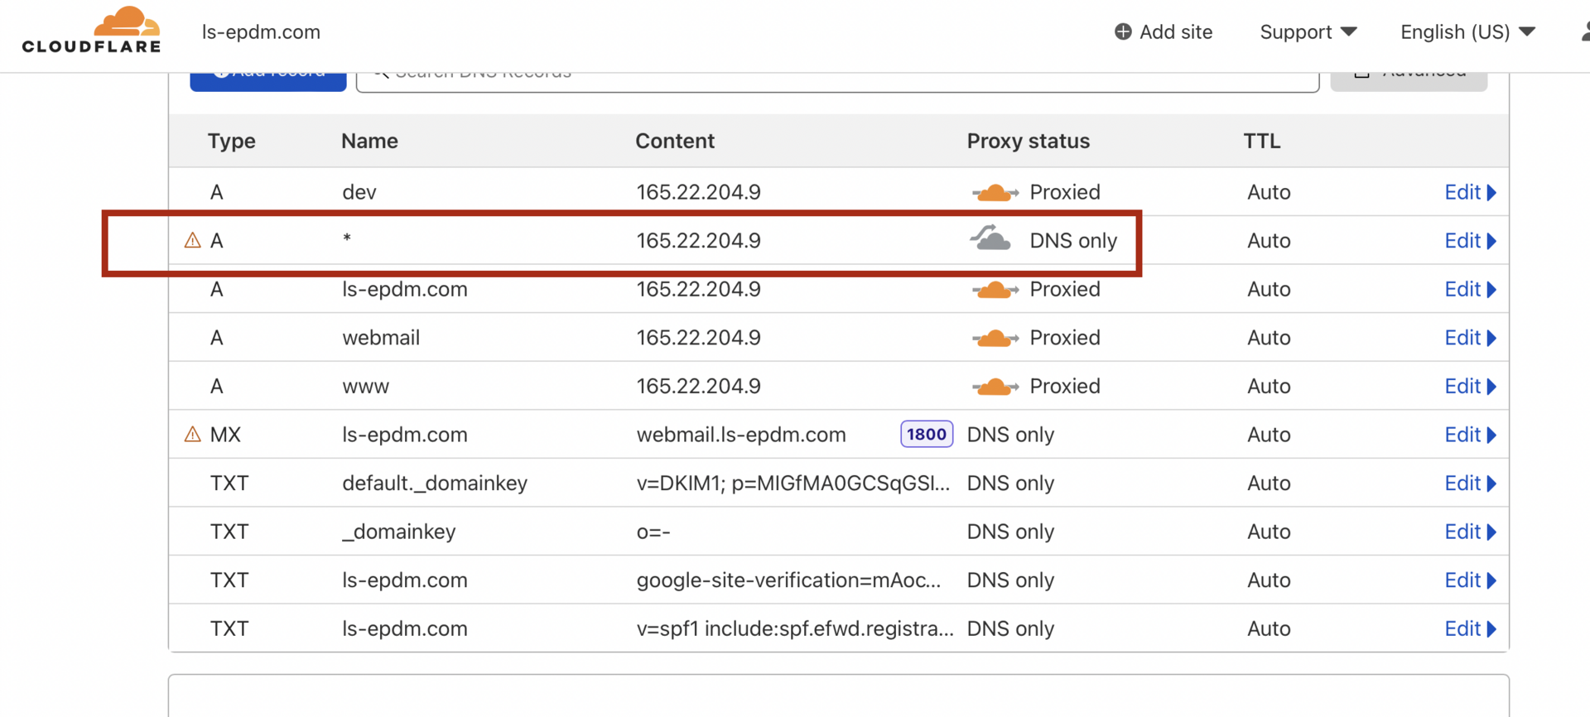Edit the _domainkey TXT record
The width and height of the screenshot is (1590, 717).
pyautogui.click(x=1470, y=531)
